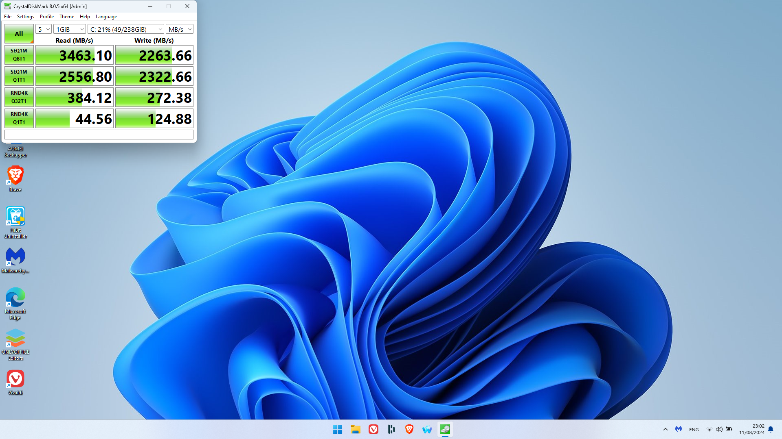
Task: Click the CrystalDiskMark taskbar icon
Action: [x=445, y=429]
